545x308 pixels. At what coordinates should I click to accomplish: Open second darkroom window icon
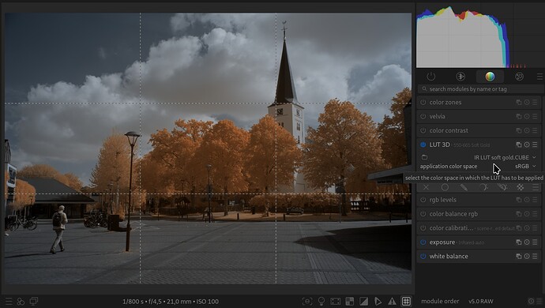point(34,301)
